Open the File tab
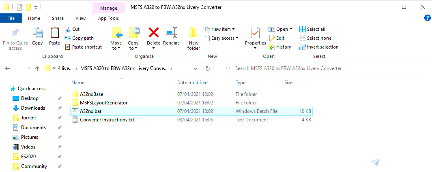 coord(11,18)
